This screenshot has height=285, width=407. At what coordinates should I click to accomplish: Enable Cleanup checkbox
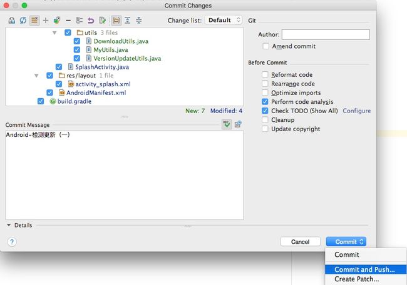coord(265,120)
